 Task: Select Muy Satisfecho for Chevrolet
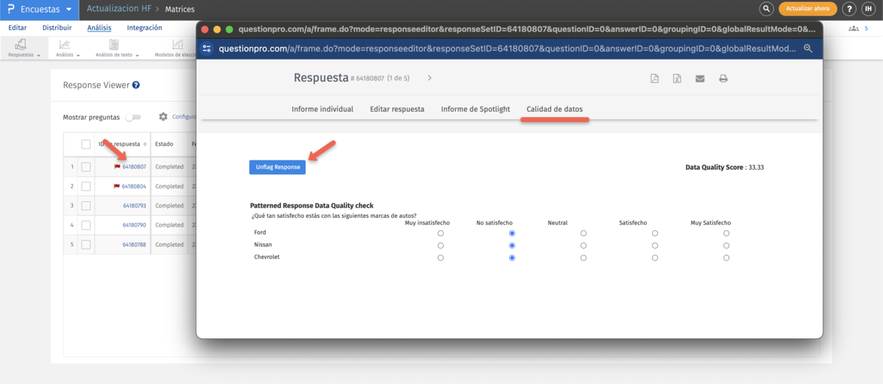[x=726, y=258]
